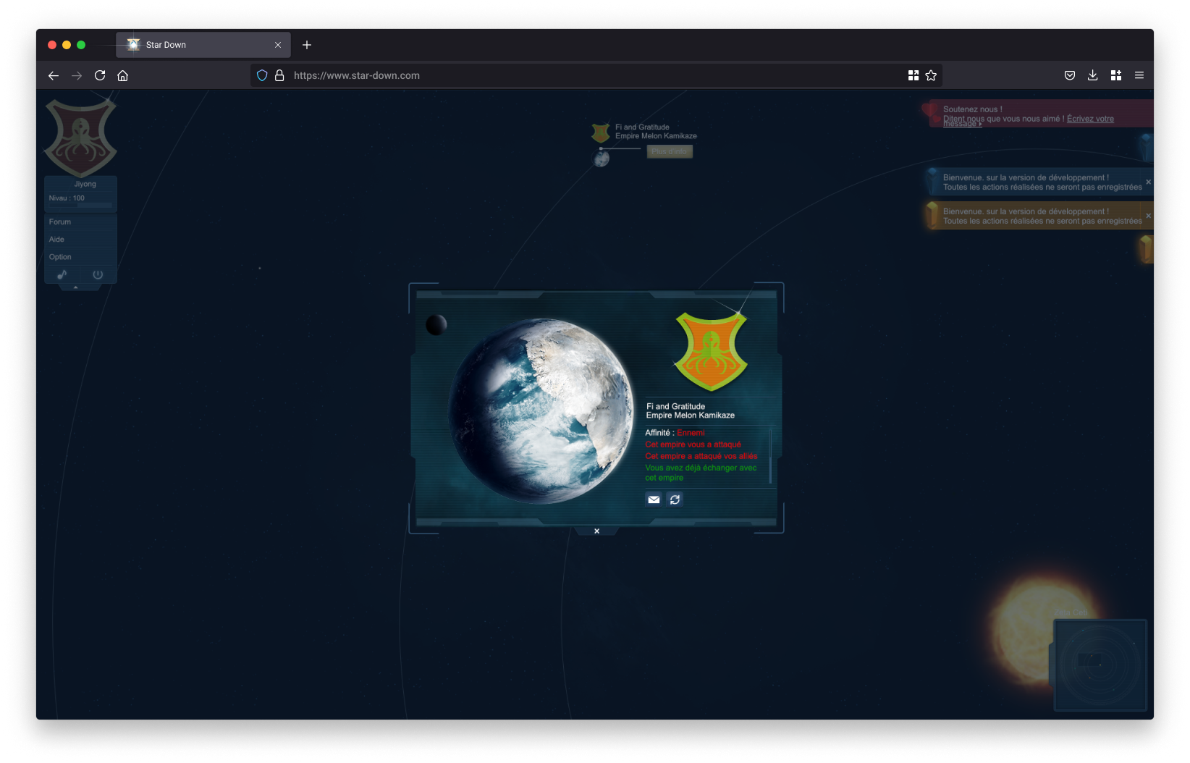The width and height of the screenshot is (1190, 763).
Task: Open the Aide help menu item
Action: [56, 240]
